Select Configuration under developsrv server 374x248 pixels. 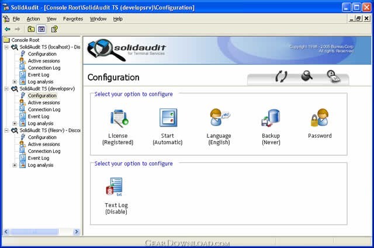pyautogui.click(x=42, y=96)
